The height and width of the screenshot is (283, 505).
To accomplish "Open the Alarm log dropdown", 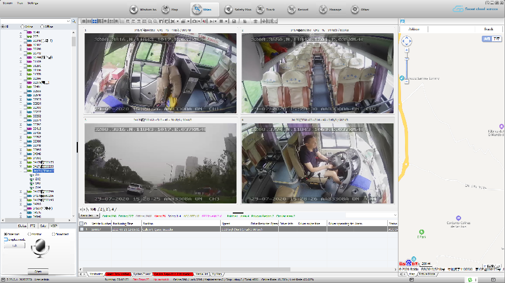I will pyautogui.click(x=89, y=216).
